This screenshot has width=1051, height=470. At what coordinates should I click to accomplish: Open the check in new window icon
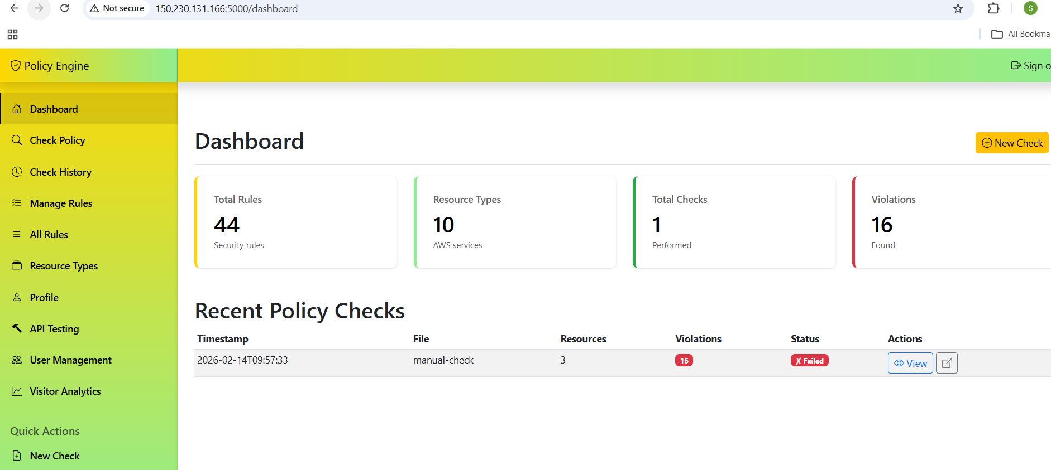click(x=947, y=363)
